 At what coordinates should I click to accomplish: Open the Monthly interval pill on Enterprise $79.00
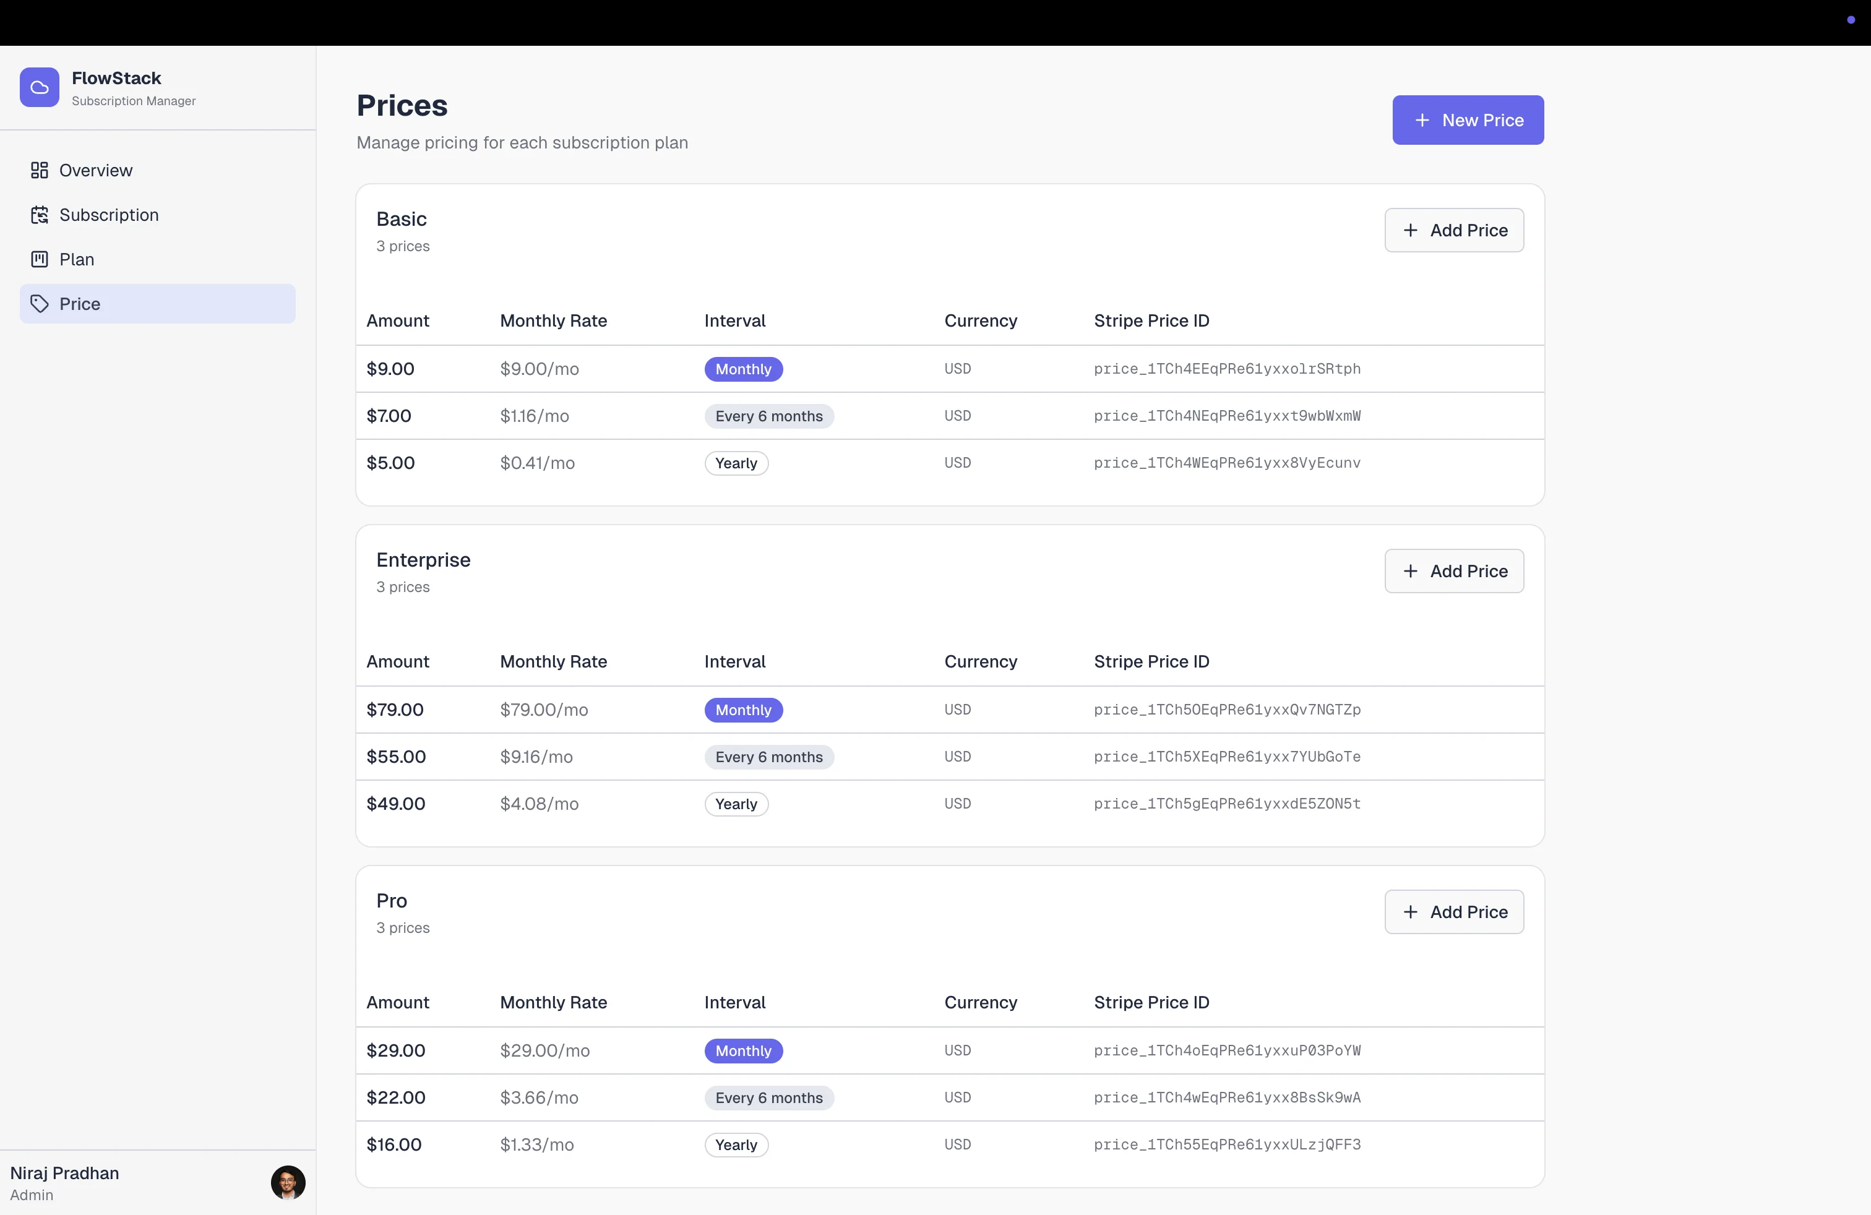743,710
